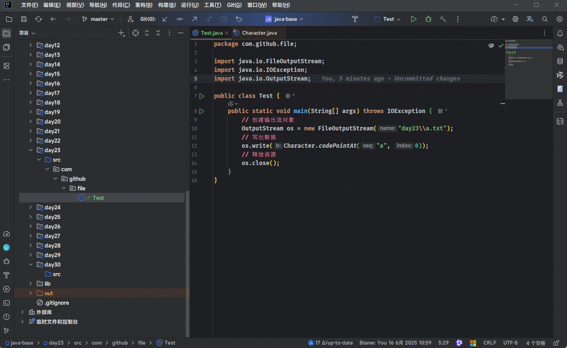Run the Test configuration
Image resolution: width=567 pixels, height=348 pixels.
tap(414, 19)
